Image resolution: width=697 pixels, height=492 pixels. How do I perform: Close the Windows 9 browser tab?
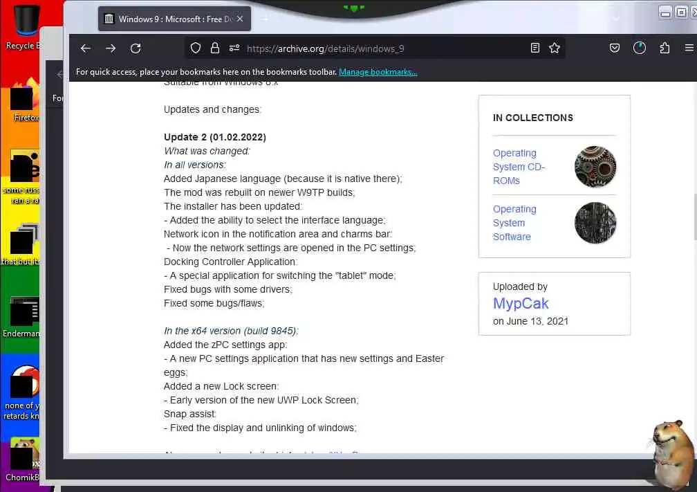click(240, 19)
